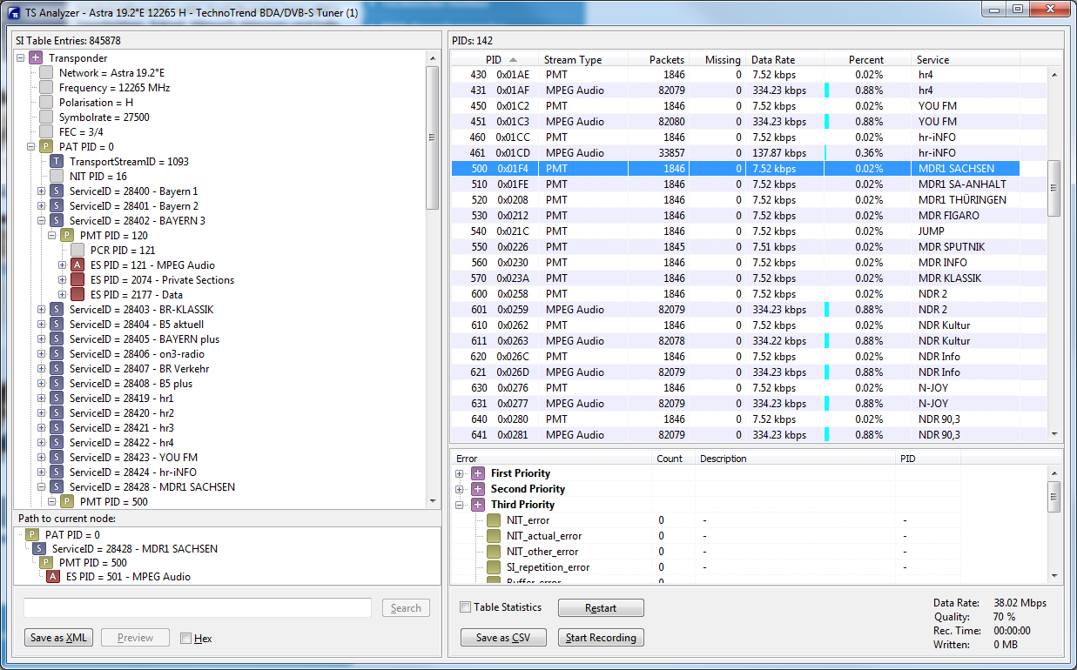The width and height of the screenshot is (1077, 670).
Task: Click the PMT PID = 120 icon
Action: pyautogui.click(x=67, y=236)
